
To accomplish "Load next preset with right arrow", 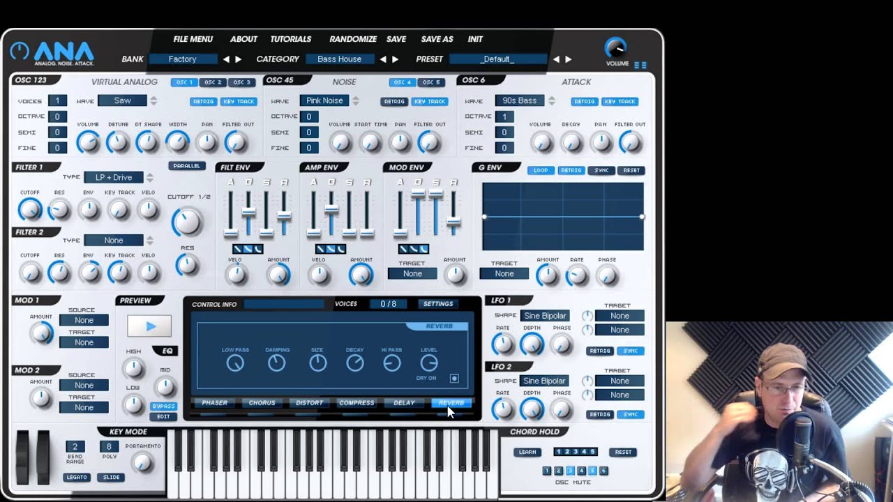I will click(x=568, y=59).
